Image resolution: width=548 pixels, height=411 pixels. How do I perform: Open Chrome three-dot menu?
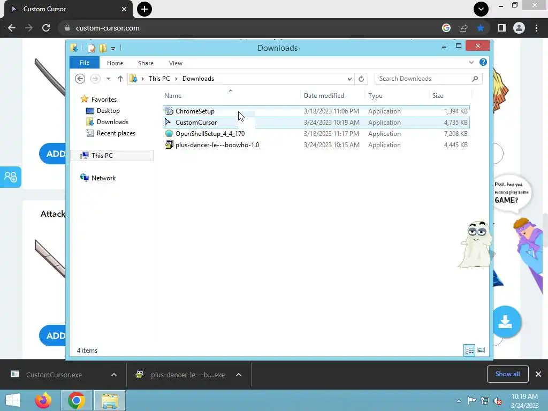click(536, 28)
